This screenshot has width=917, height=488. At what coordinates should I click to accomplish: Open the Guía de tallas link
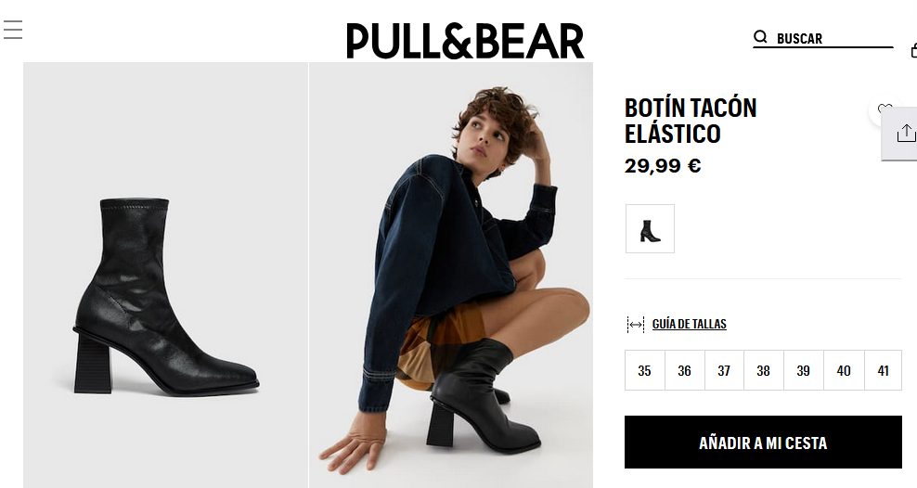pos(689,324)
